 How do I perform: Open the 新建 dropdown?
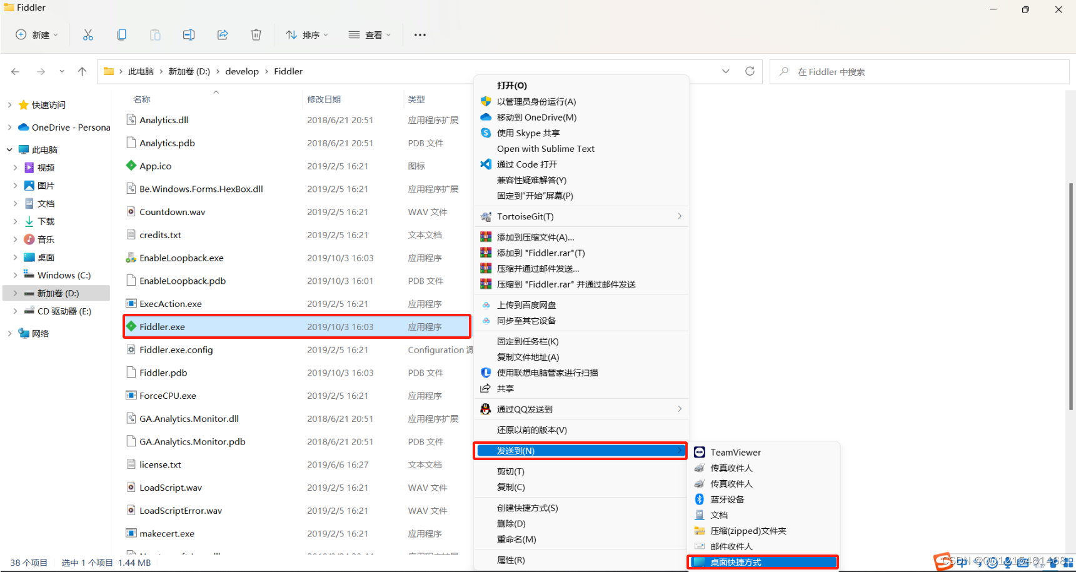pyautogui.click(x=37, y=35)
